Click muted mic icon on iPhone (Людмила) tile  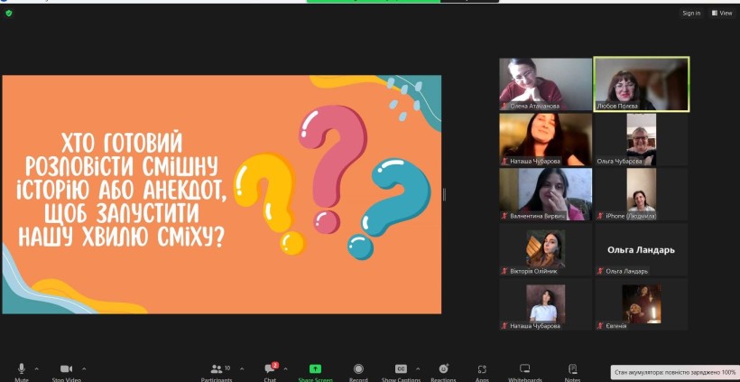pyautogui.click(x=600, y=216)
